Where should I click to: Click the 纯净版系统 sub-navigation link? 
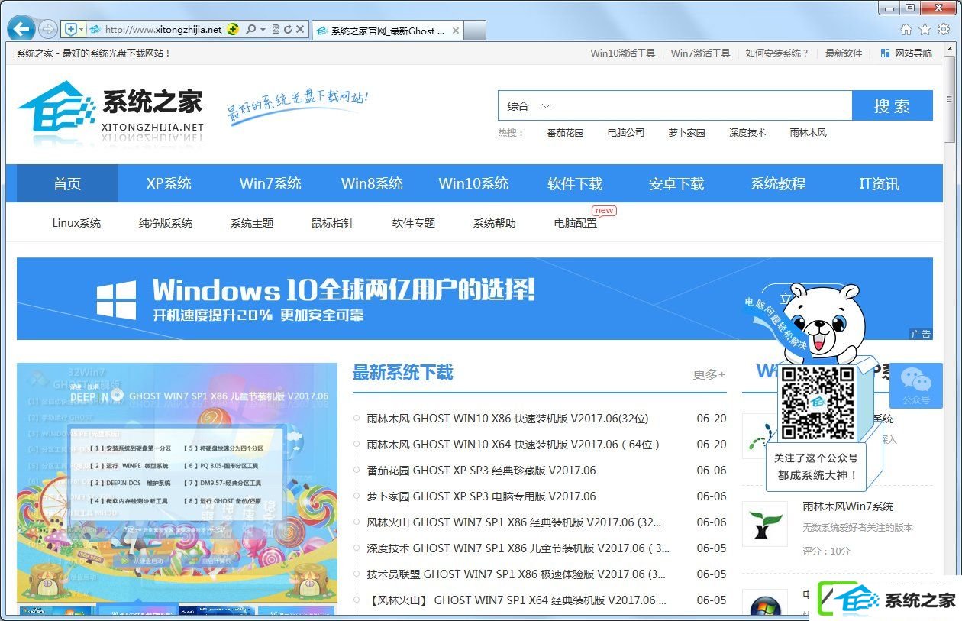pos(166,223)
